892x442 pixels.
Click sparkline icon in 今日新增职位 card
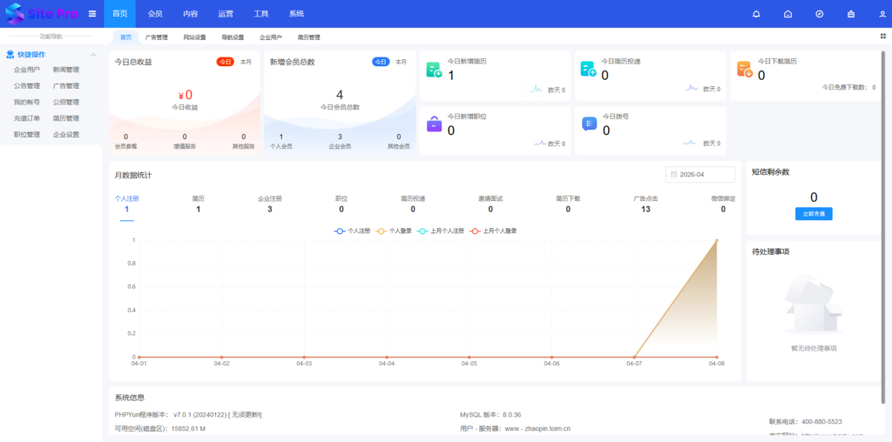pyautogui.click(x=541, y=144)
